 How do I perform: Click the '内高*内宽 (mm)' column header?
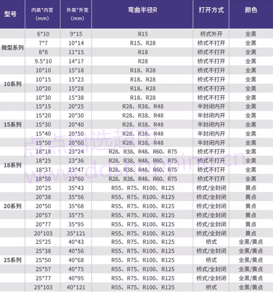[42, 14]
